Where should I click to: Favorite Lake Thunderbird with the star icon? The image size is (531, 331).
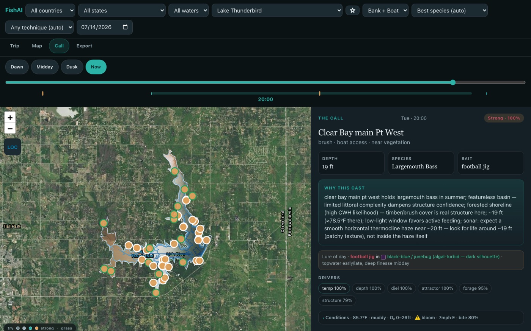coord(352,11)
